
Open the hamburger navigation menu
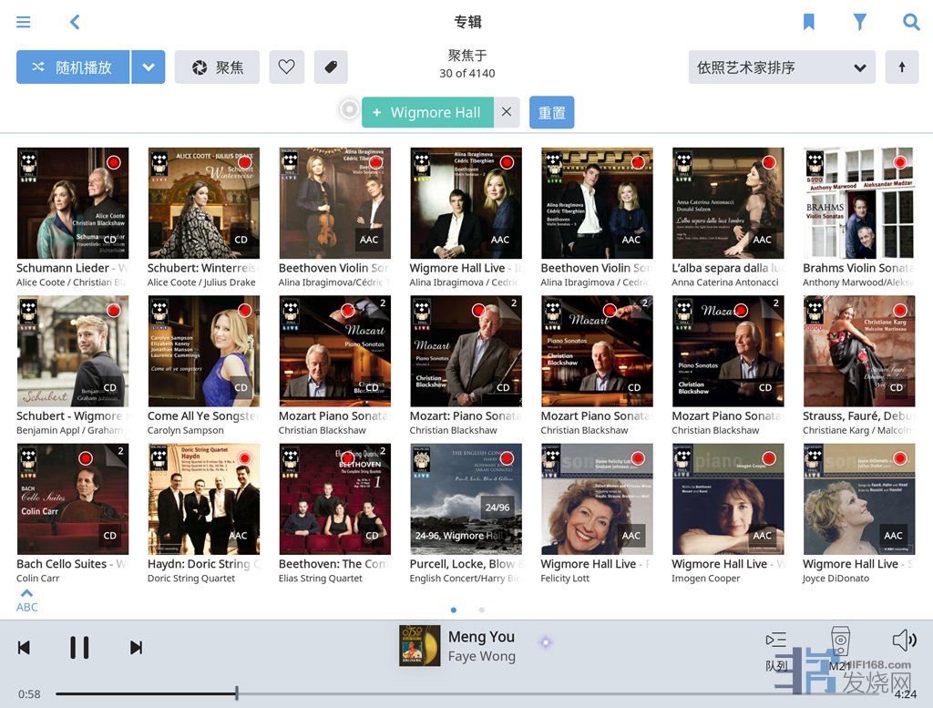point(24,22)
